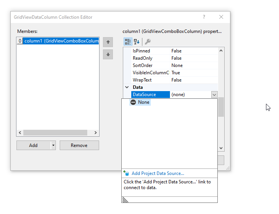Select the WrapText value field
279x214 pixels.
tap(193, 80)
